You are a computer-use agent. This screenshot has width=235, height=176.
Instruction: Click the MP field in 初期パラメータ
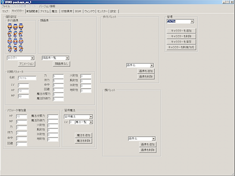[23, 96]
